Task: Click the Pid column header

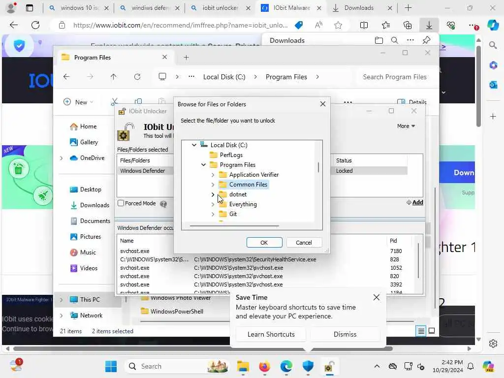Action: click(393, 240)
